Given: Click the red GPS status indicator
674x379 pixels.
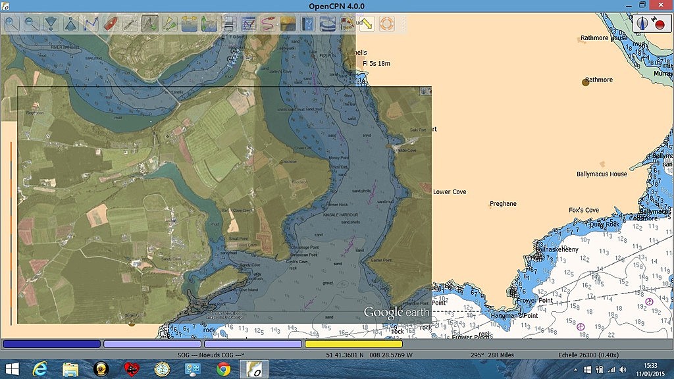Looking at the screenshot, I should click(660, 24).
